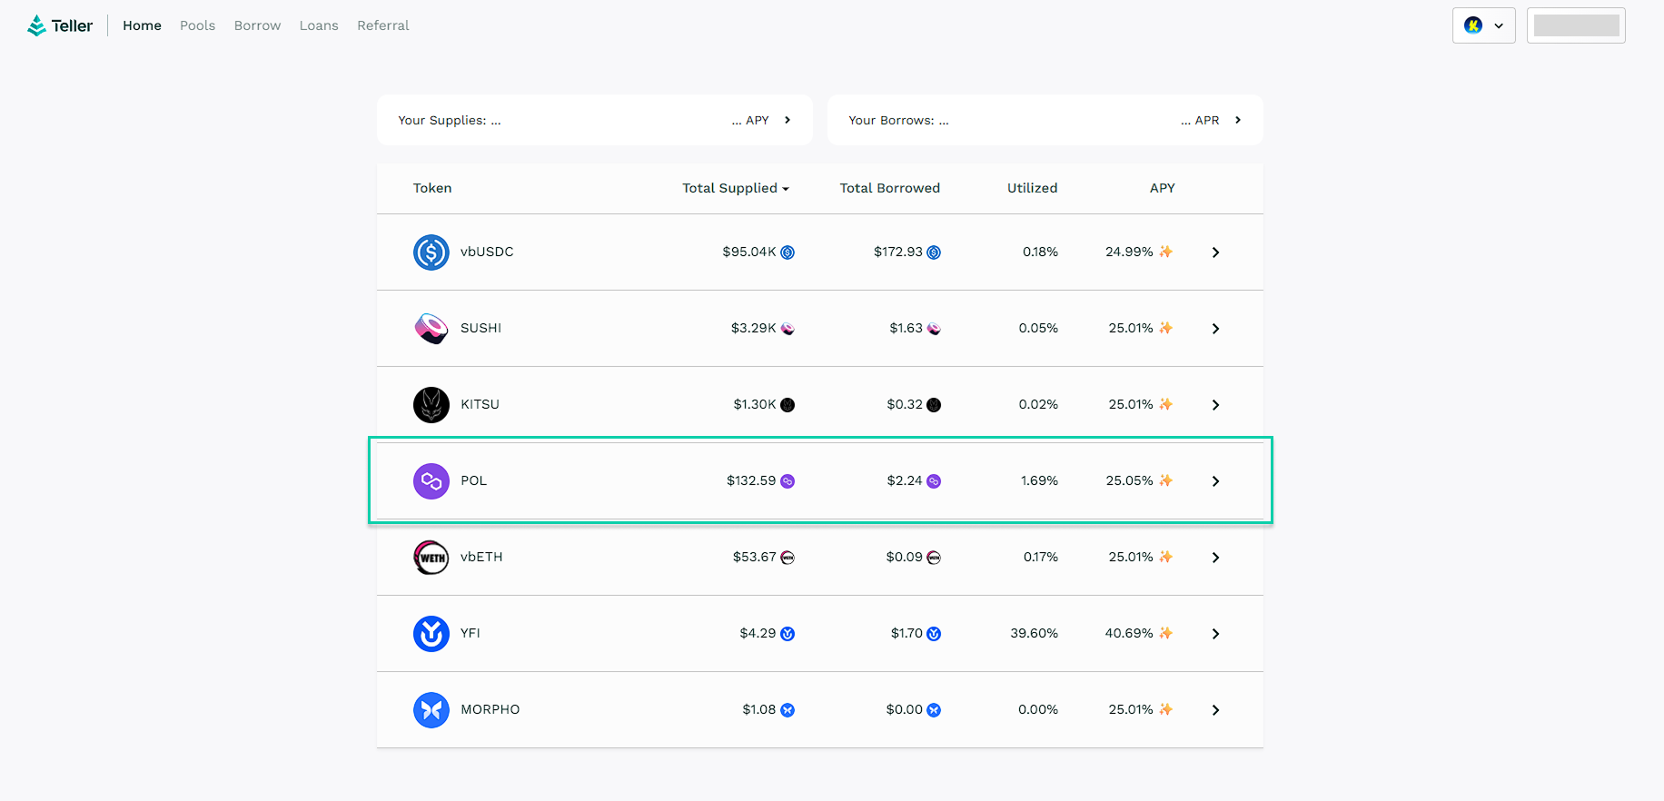Image resolution: width=1664 pixels, height=801 pixels.
Task: Open the Pools page
Action: tap(198, 25)
